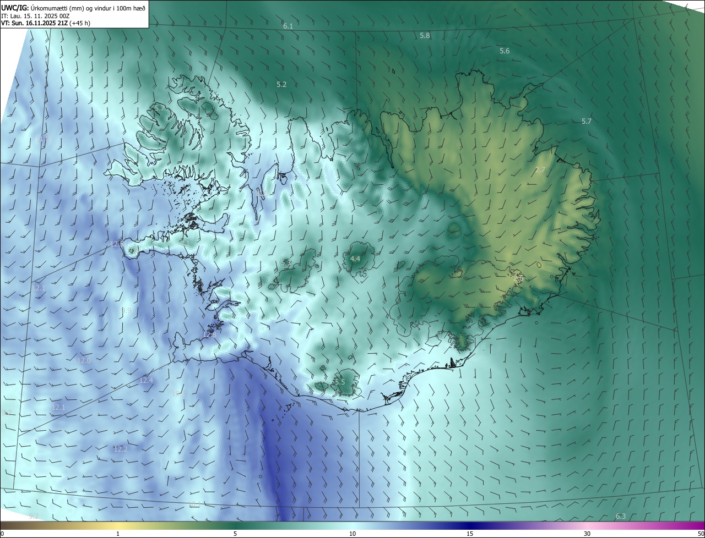Click the colorbar tick labeled '30'

coord(587,534)
